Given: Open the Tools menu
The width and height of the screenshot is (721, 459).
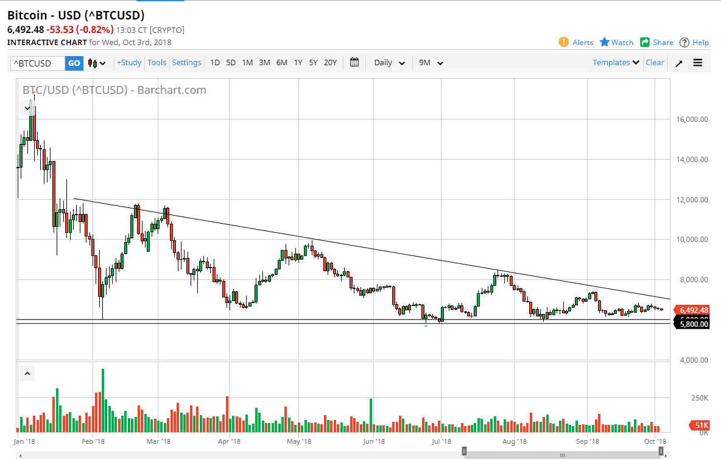Looking at the screenshot, I should click(157, 63).
